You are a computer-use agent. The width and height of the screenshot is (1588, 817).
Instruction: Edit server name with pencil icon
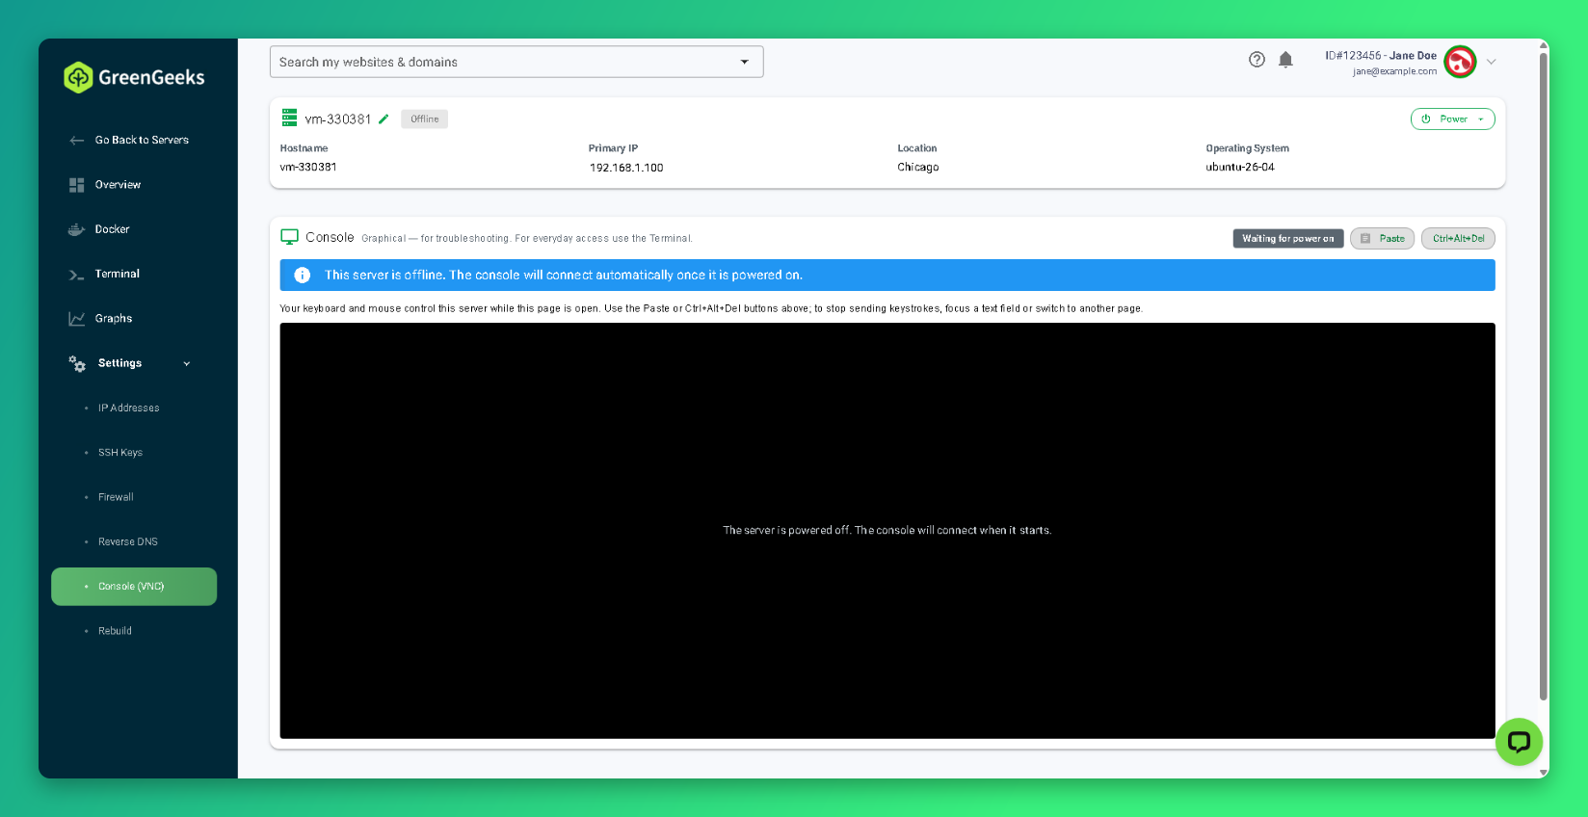(384, 119)
